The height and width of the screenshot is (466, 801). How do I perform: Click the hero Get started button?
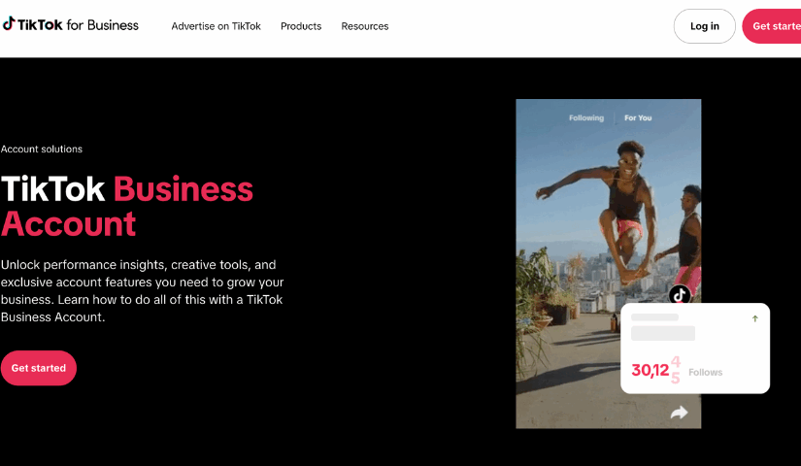click(x=38, y=368)
